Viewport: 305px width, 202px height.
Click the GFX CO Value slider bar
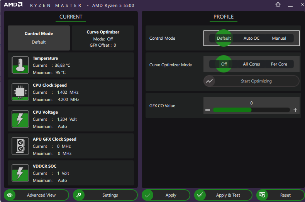coord(251,110)
